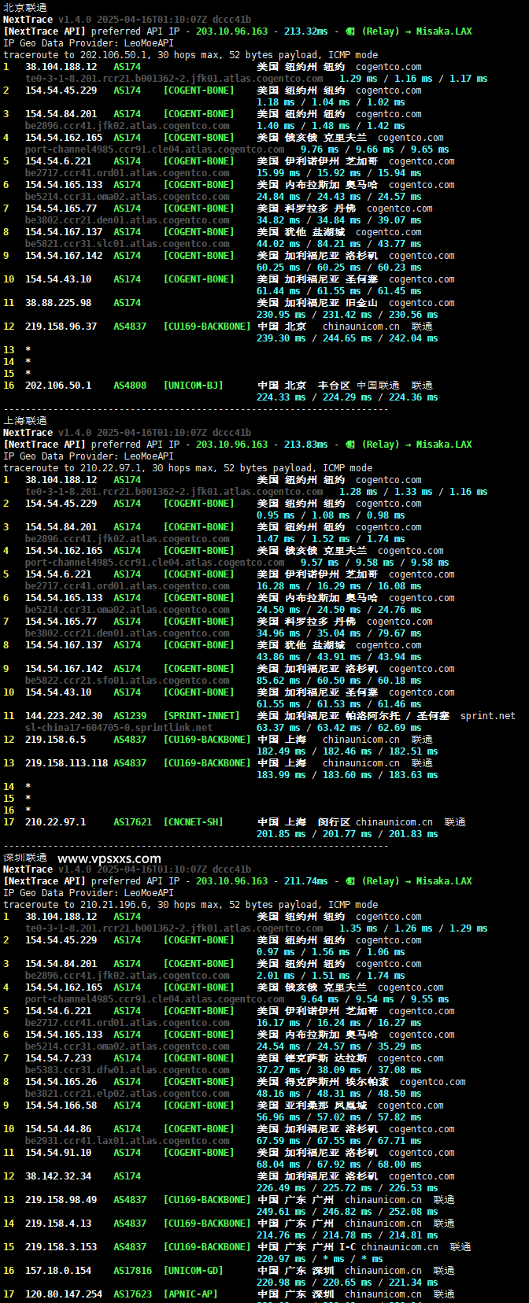529x1303 pixels.
Task: Select location text 丰台区
Action: click(x=334, y=386)
